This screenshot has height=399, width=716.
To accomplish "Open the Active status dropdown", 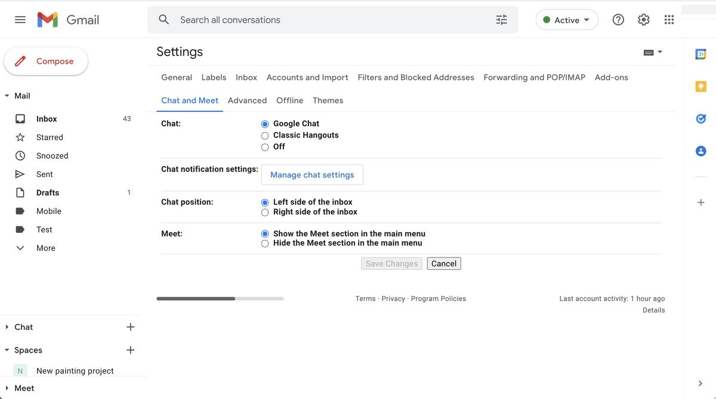I will tap(567, 20).
